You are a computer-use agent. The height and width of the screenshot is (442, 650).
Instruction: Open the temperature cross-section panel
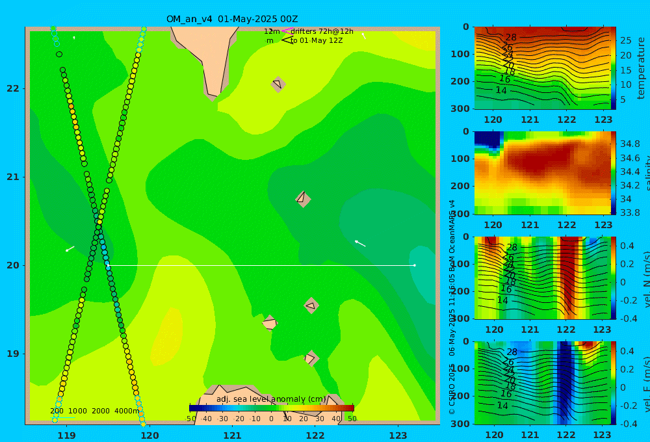pos(542,68)
